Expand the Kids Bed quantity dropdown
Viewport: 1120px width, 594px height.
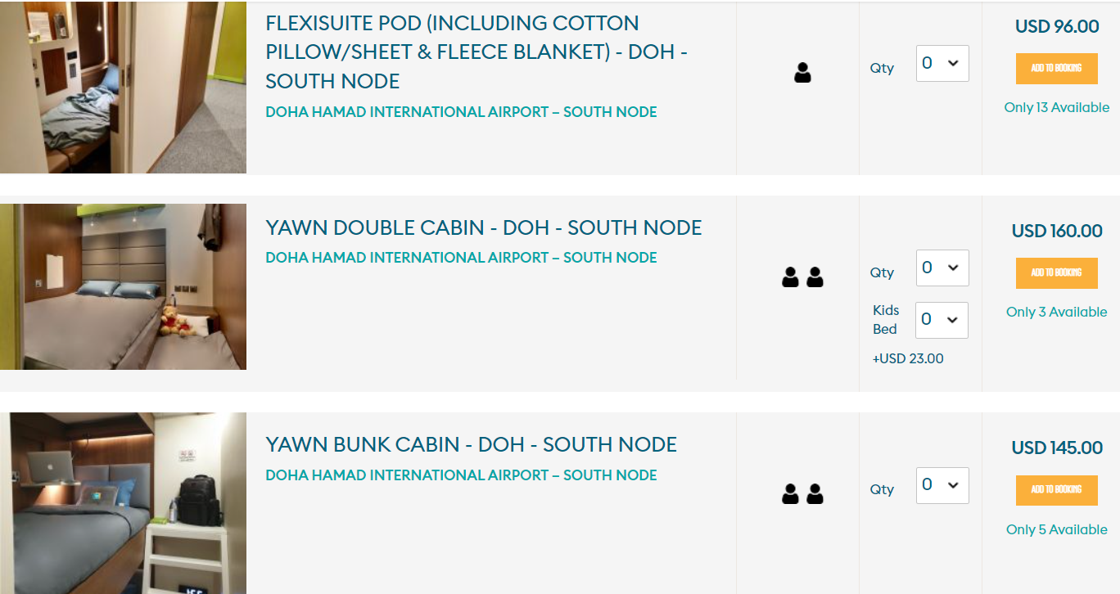point(942,320)
